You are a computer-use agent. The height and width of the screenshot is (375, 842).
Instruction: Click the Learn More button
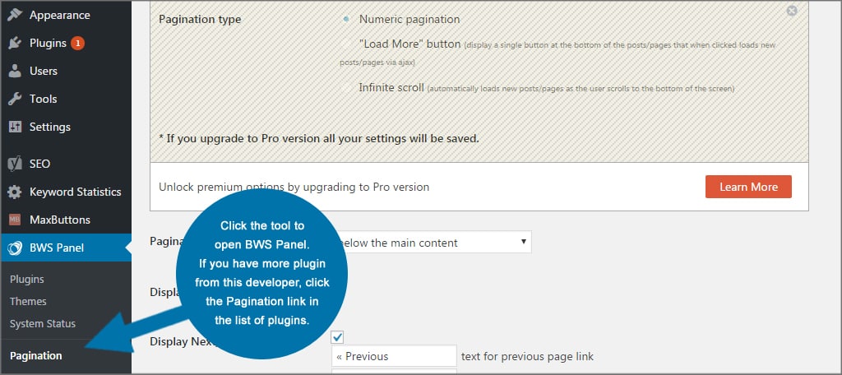[x=748, y=187]
